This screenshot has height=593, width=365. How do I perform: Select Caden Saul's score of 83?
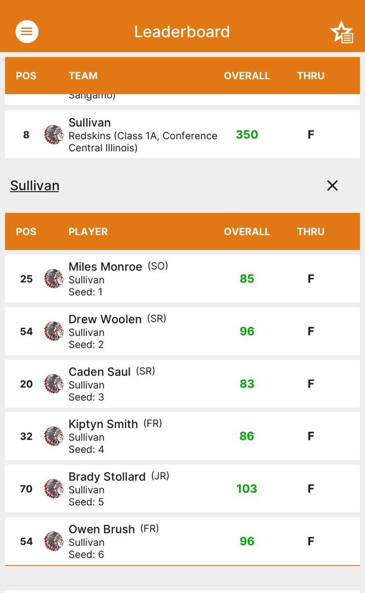tap(247, 384)
